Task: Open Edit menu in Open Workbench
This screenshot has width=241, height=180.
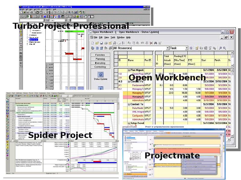Action: [x=101, y=37]
